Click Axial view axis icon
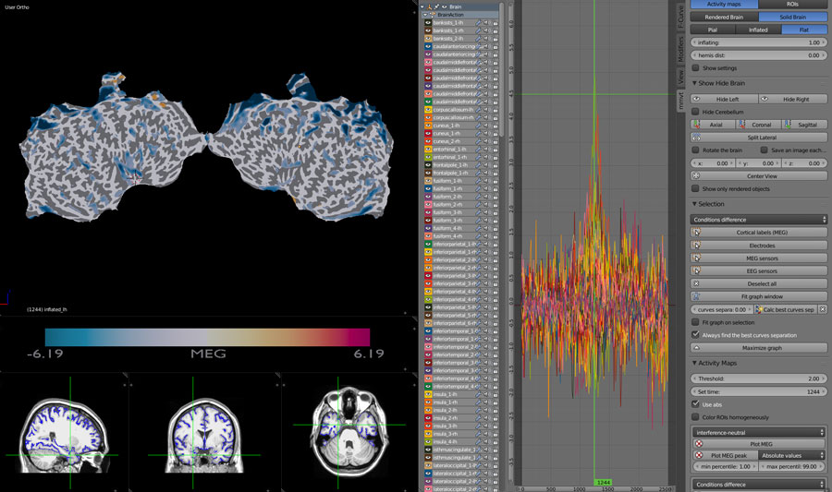Image resolution: width=832 pixels, height=492 pixels. [696, 125]
